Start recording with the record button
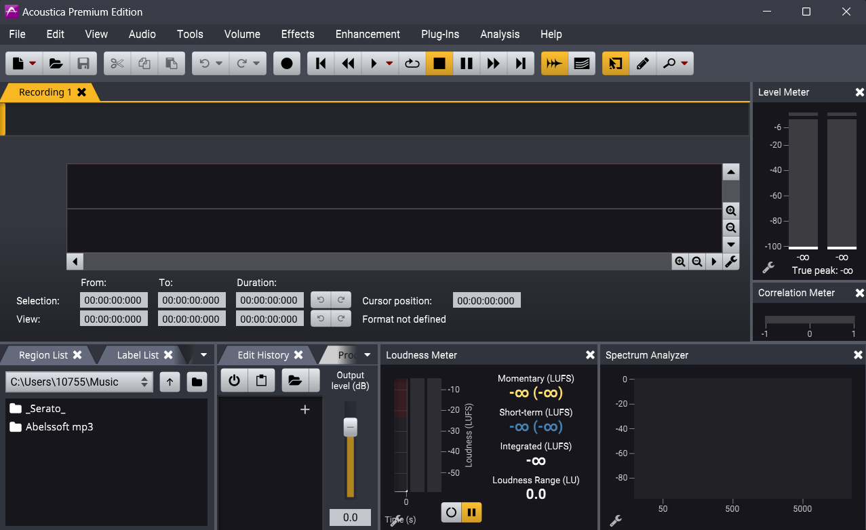Viewport: 866px width, 530px height. pyautogui.click(x=287, y=64)
